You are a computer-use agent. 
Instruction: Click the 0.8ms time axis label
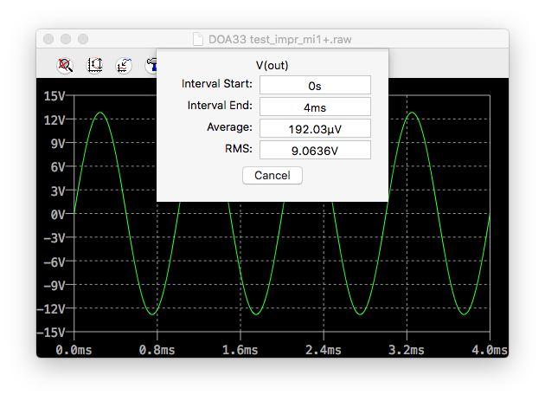157,350
